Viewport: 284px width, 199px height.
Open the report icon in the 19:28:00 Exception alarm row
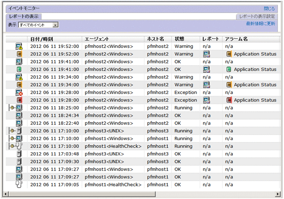click(x=206, y=100)
